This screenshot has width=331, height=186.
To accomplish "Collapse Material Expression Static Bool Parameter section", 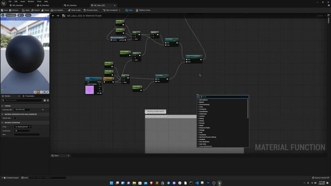I will tap(2, 114).
